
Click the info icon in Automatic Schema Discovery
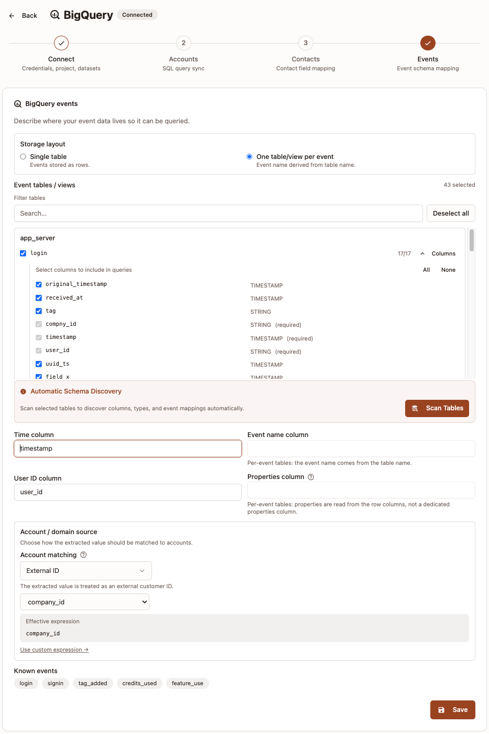23,391
